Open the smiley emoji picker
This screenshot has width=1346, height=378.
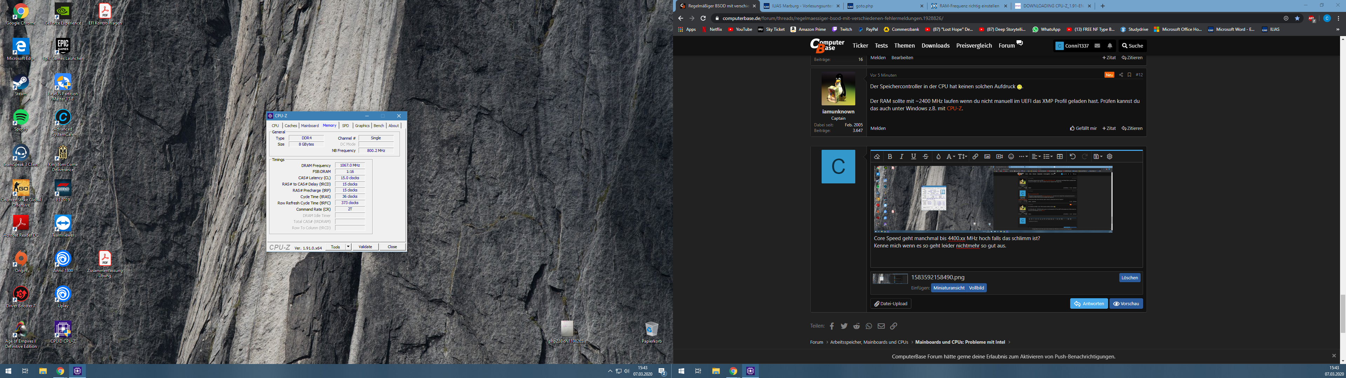[1011, 157]
